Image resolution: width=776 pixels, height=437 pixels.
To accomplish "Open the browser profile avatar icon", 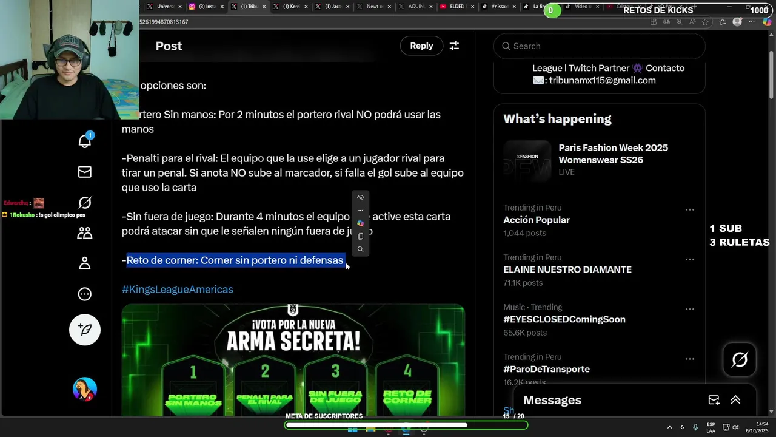I will pyautogui.click(x=737, y=22).
